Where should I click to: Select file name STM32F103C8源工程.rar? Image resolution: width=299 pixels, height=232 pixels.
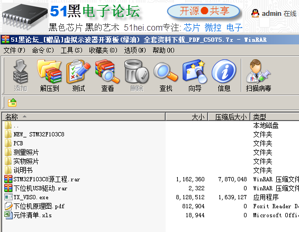47,179
